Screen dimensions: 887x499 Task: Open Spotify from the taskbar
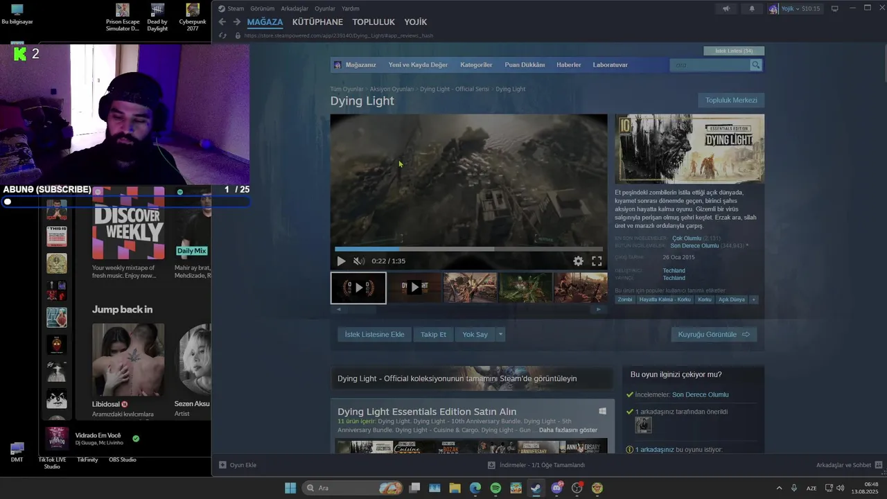pos(495,488)
